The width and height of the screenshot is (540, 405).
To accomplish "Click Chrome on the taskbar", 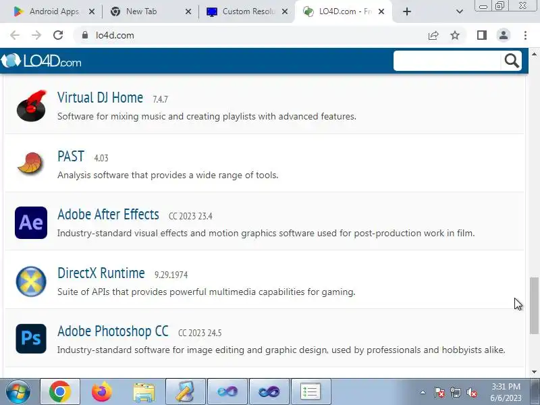I will point(60,391).
